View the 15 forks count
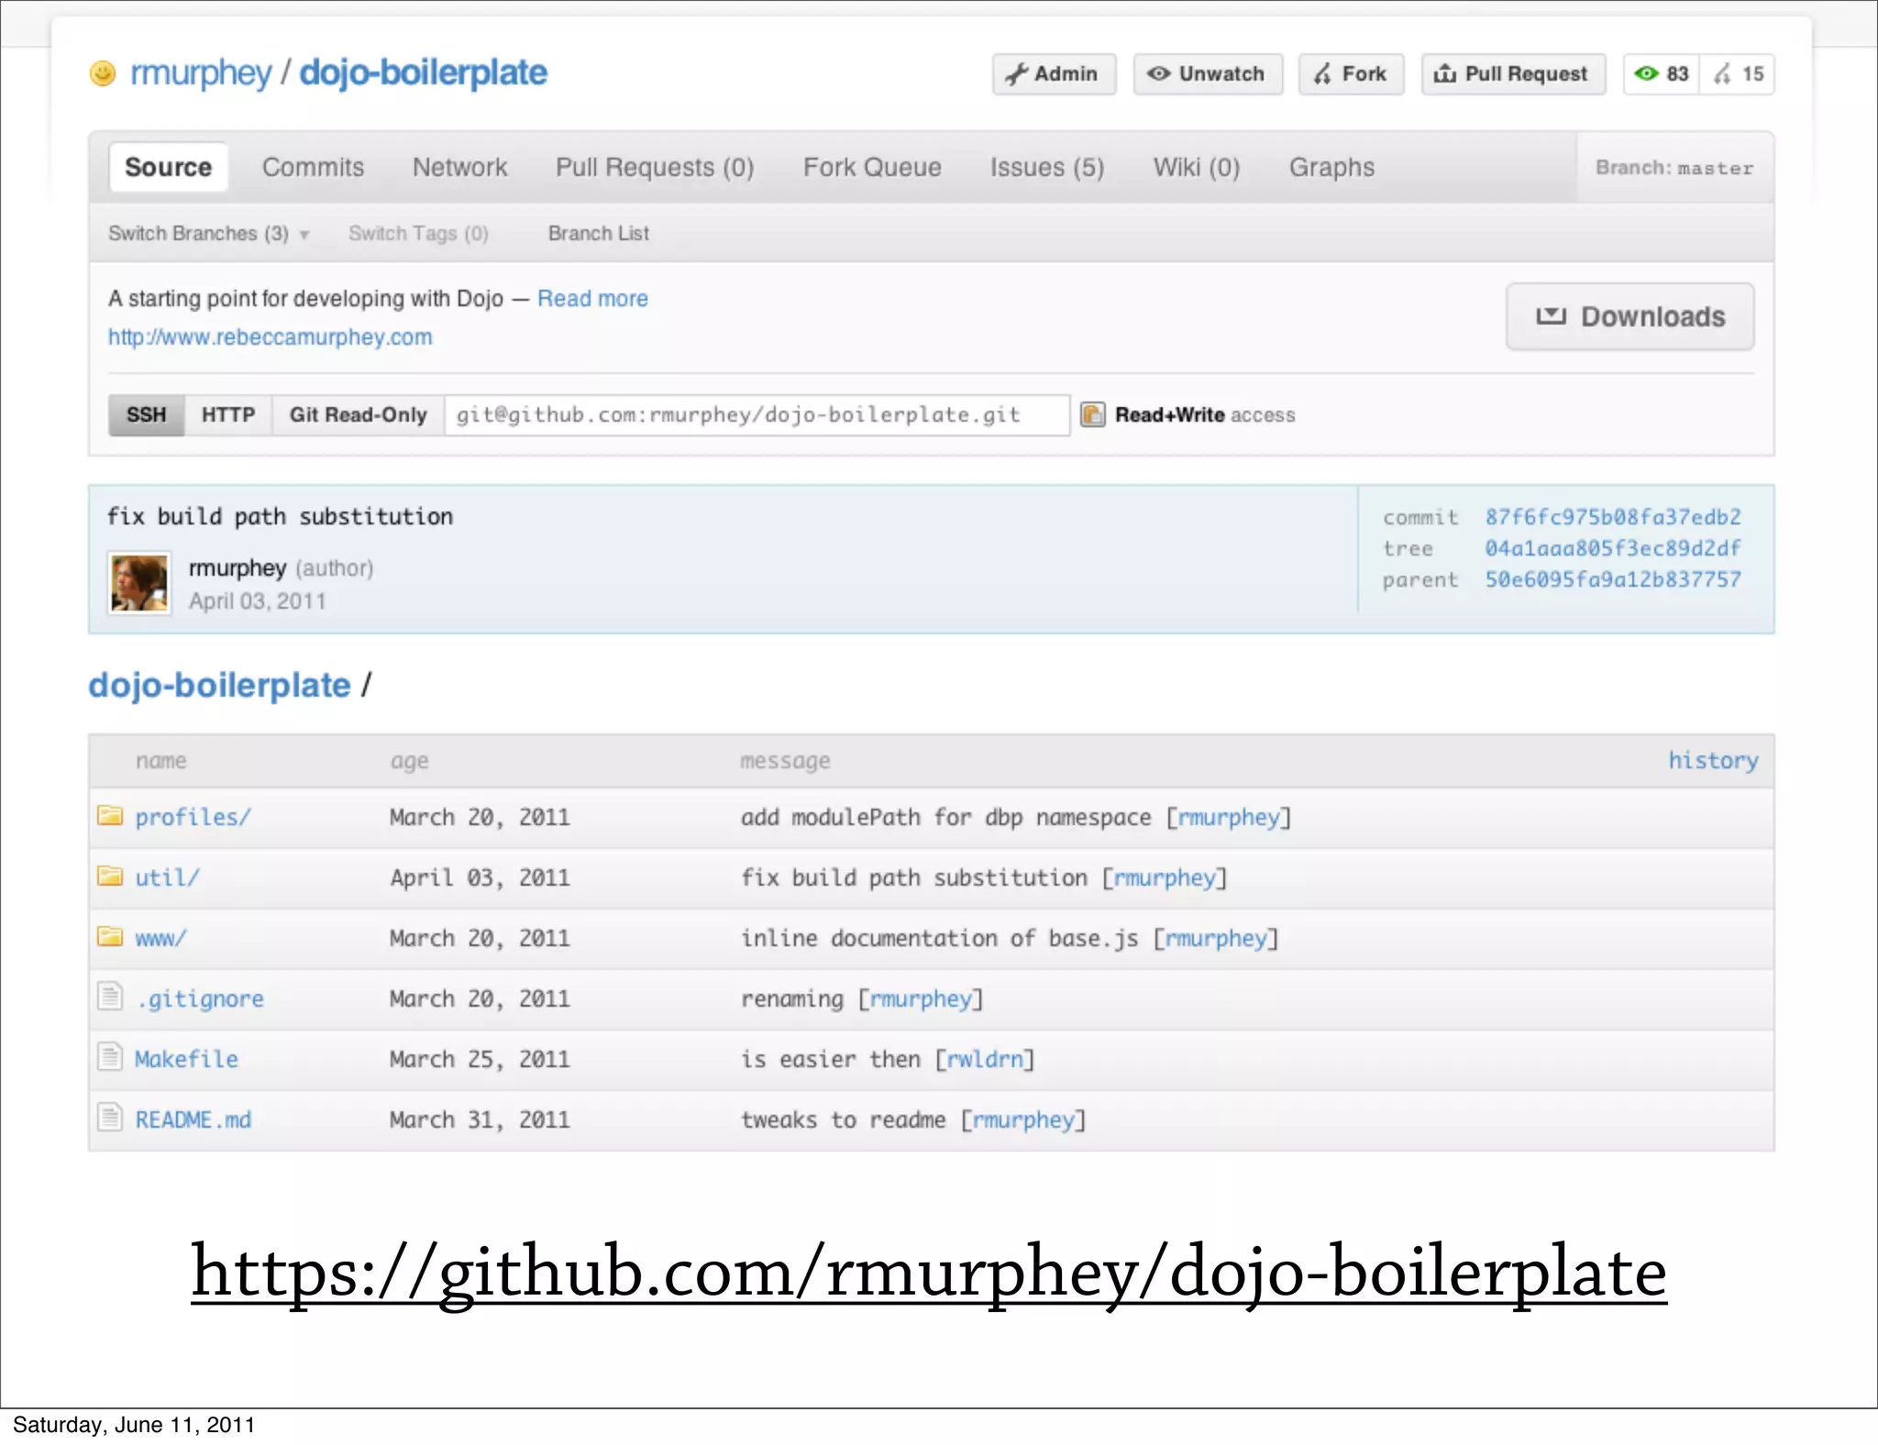1878x1445 pixels. (1738, 74)
